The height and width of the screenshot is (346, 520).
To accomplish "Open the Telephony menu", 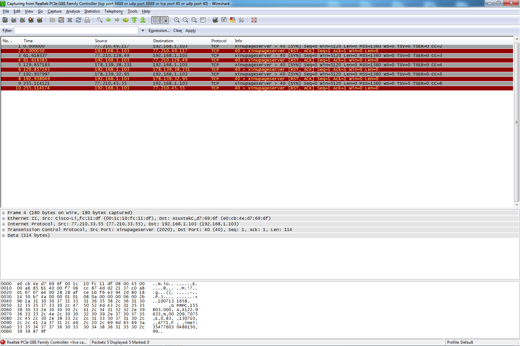I will click(114, 11).
